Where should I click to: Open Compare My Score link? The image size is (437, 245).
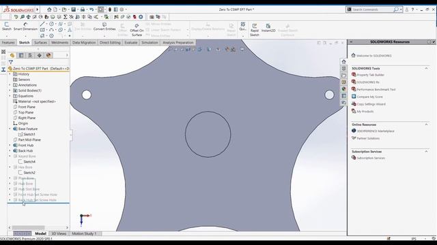(369, 97)
